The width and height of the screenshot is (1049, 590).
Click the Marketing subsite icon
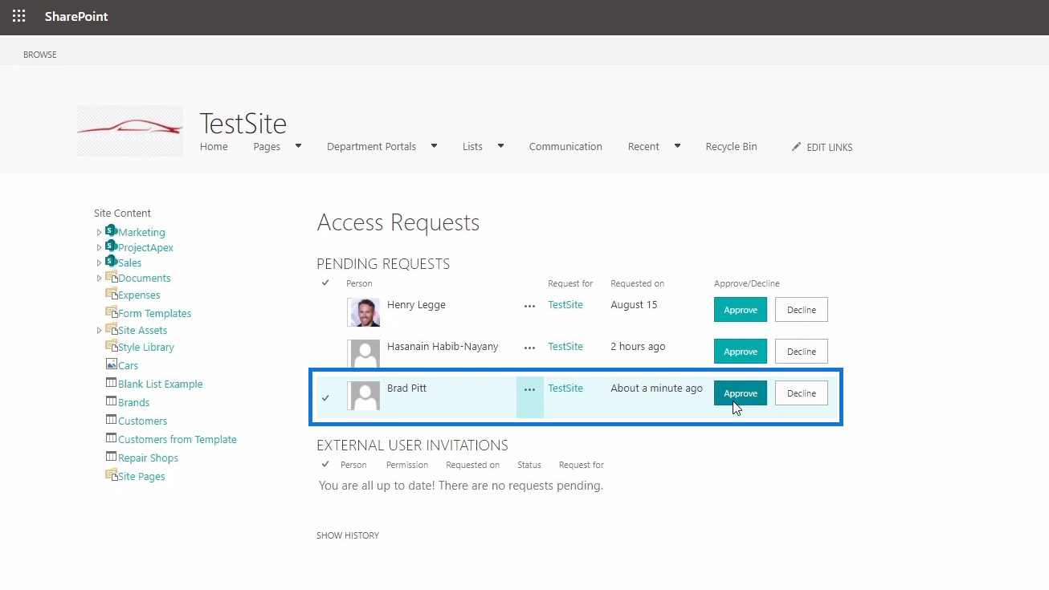tap(111, 231)
